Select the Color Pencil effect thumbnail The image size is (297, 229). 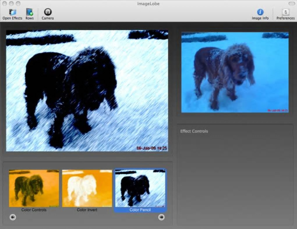(x=140, y=188)
